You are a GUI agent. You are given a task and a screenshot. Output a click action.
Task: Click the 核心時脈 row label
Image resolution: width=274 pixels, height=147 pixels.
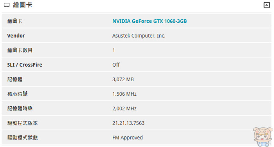tap(18, 94)
